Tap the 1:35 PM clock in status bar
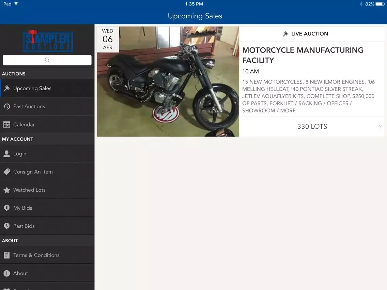The image size is (387, 290). 194,4
